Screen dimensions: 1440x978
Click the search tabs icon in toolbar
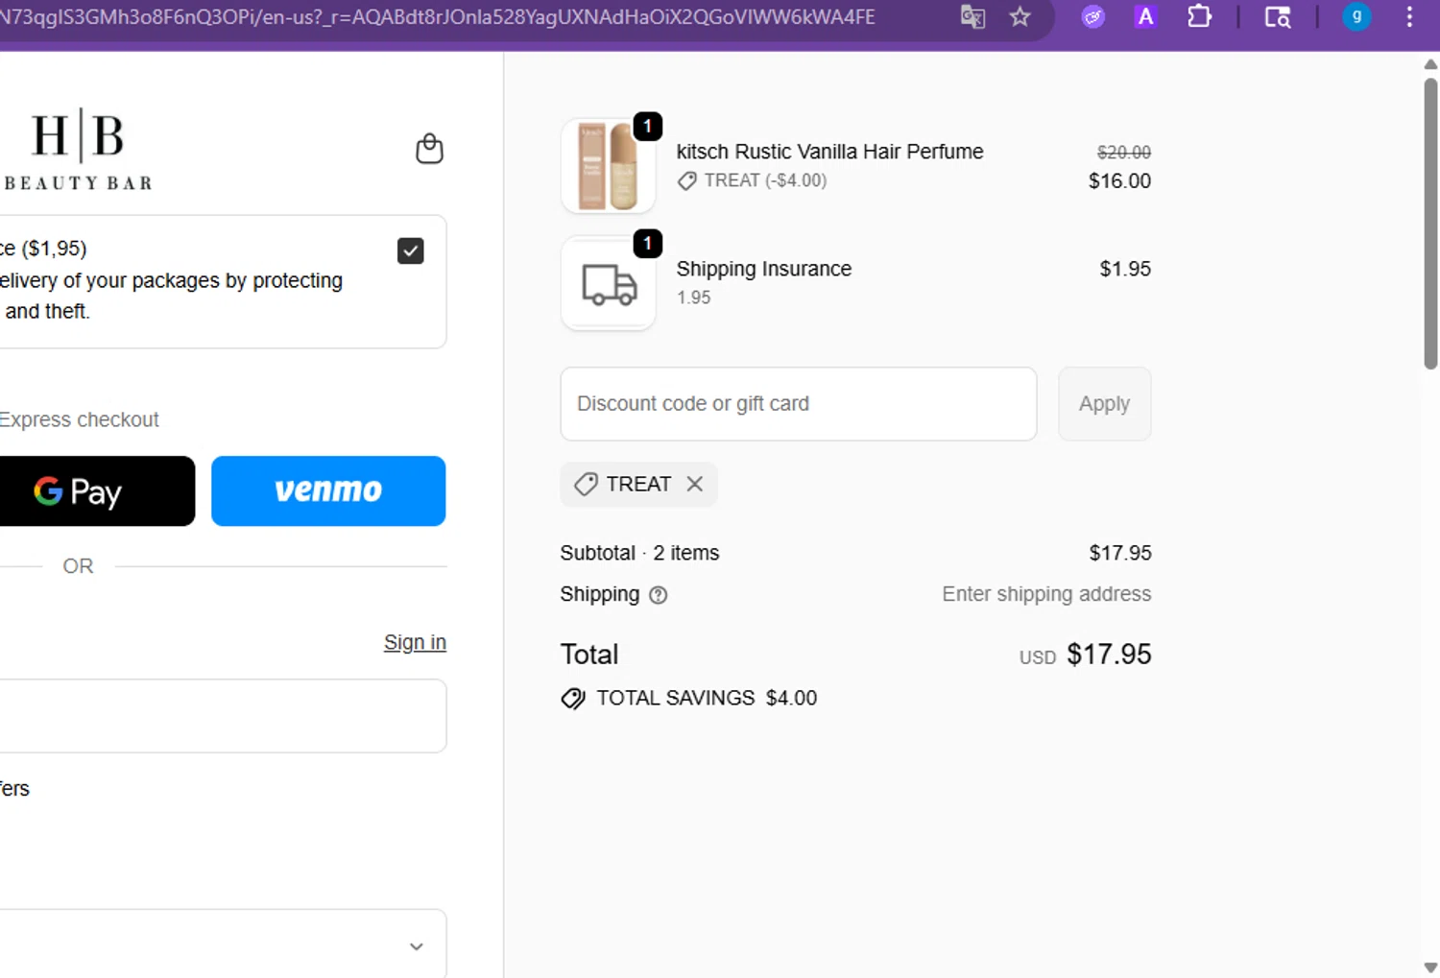pyautogui.click(x=1278, y=16)
